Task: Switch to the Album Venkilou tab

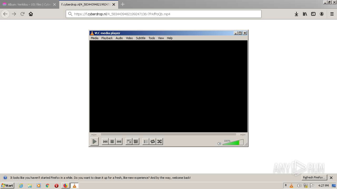Action: (29, 4)
